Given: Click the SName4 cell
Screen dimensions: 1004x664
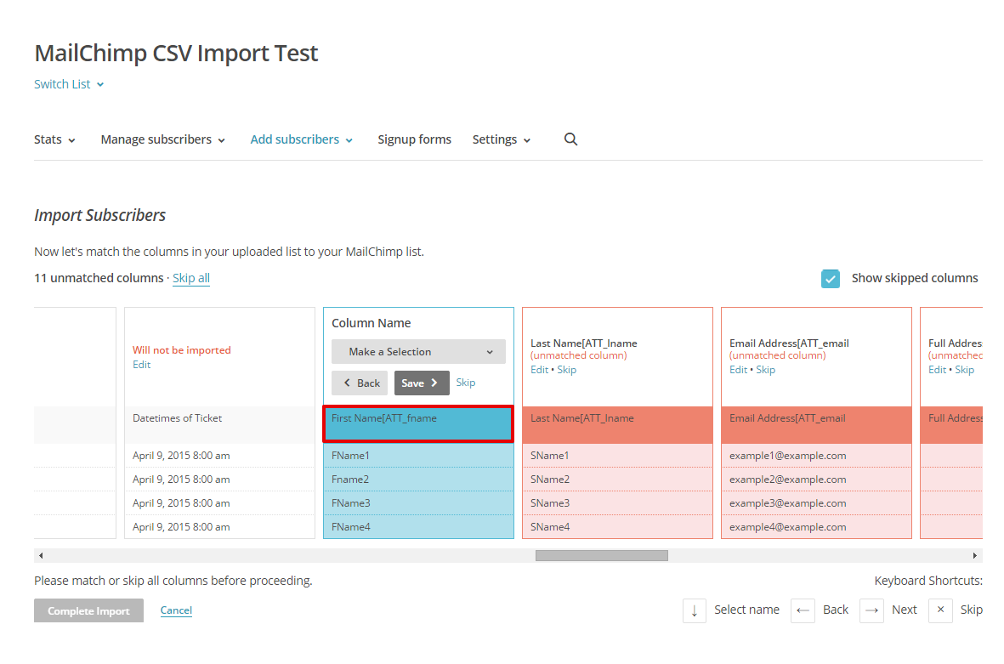Looking at the screenshot, I should coord(617,526).
